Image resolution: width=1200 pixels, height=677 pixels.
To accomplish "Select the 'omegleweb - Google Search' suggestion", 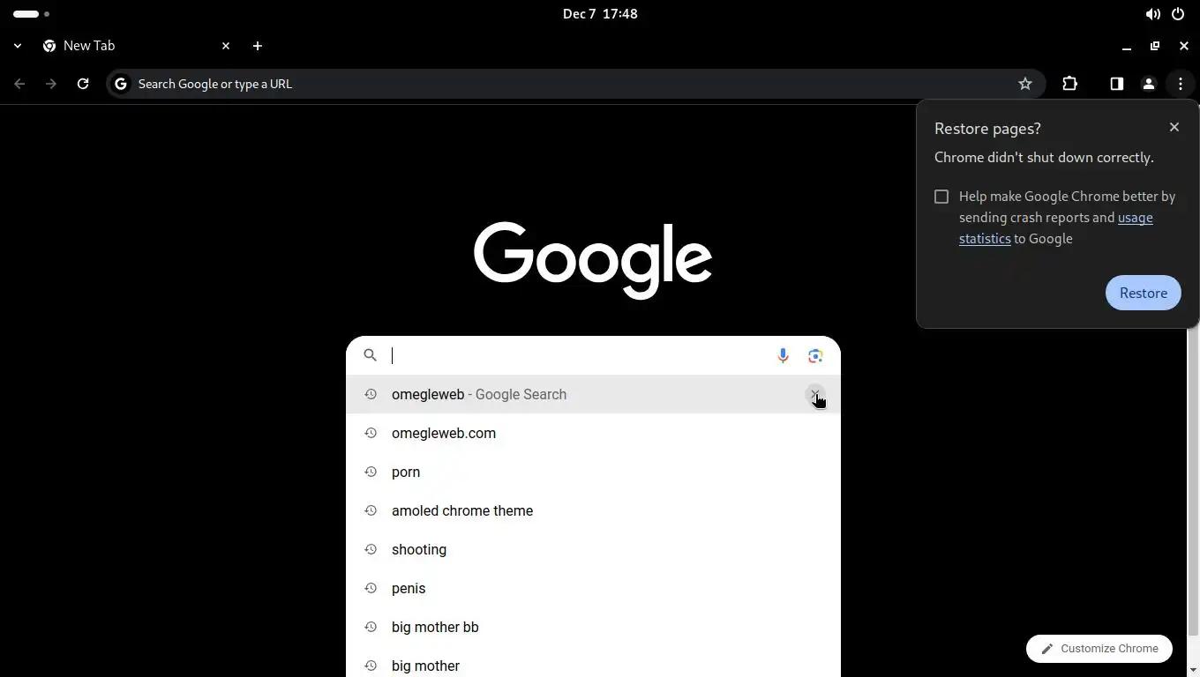I will [593, 394].
